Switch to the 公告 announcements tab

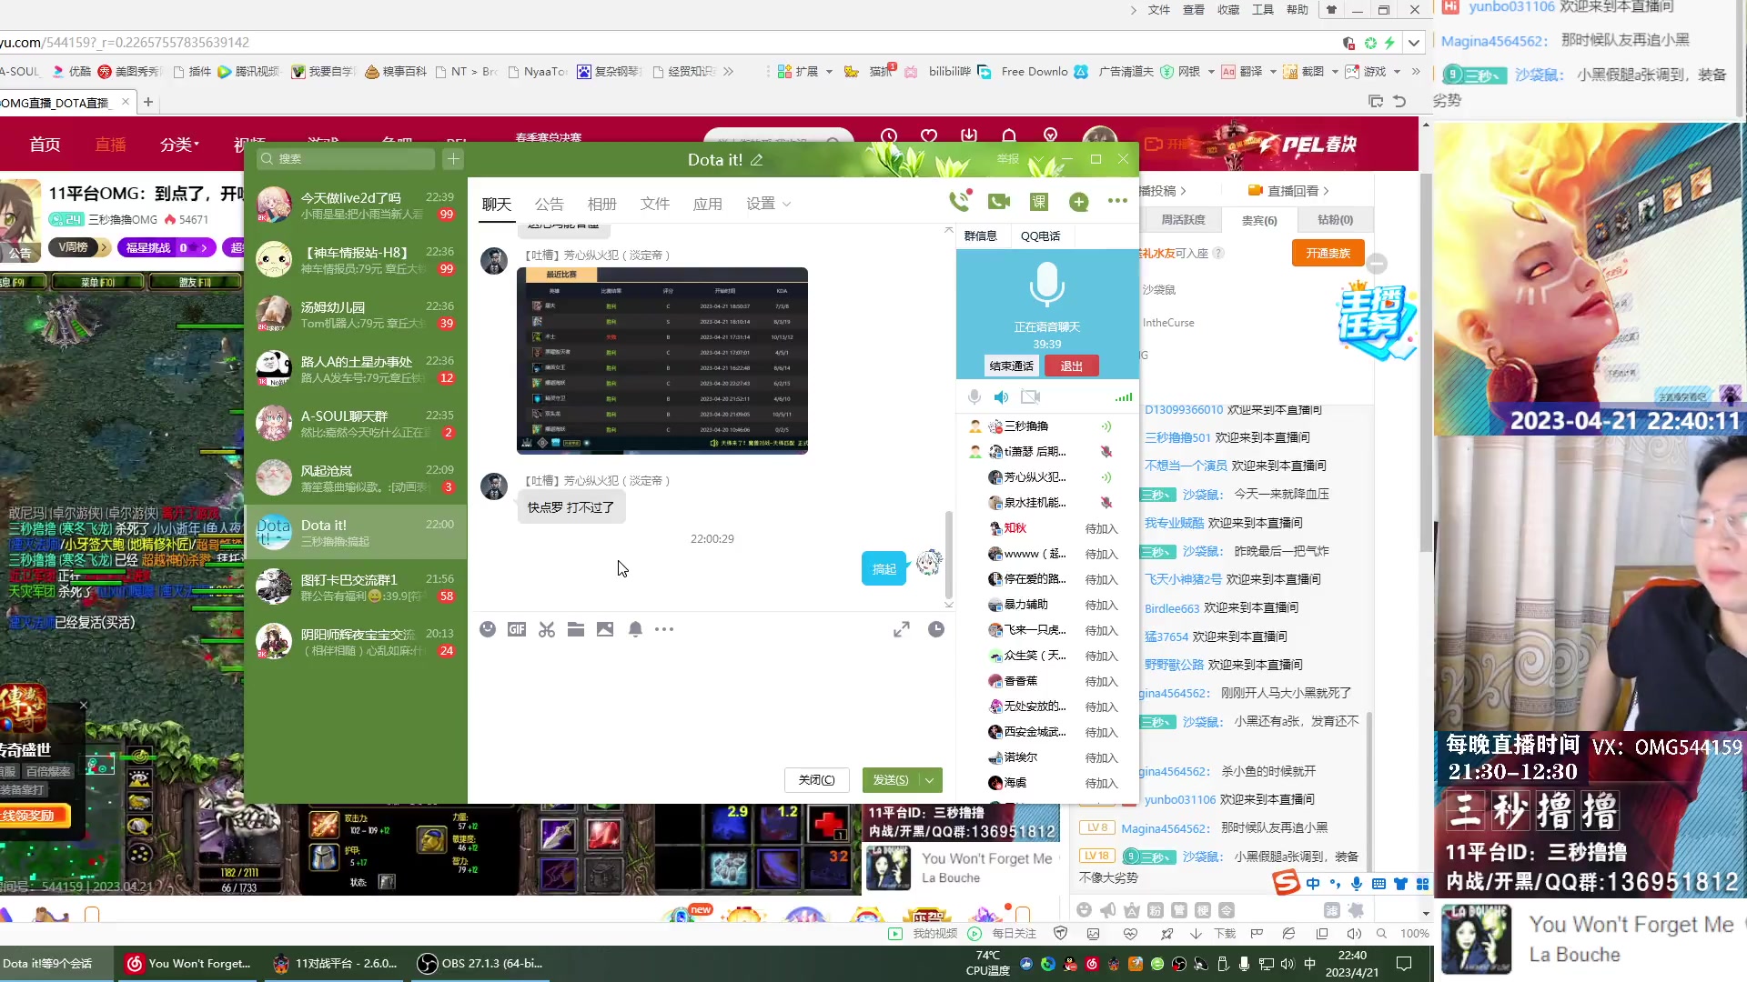pyautogui.click(x=550, y=204)
